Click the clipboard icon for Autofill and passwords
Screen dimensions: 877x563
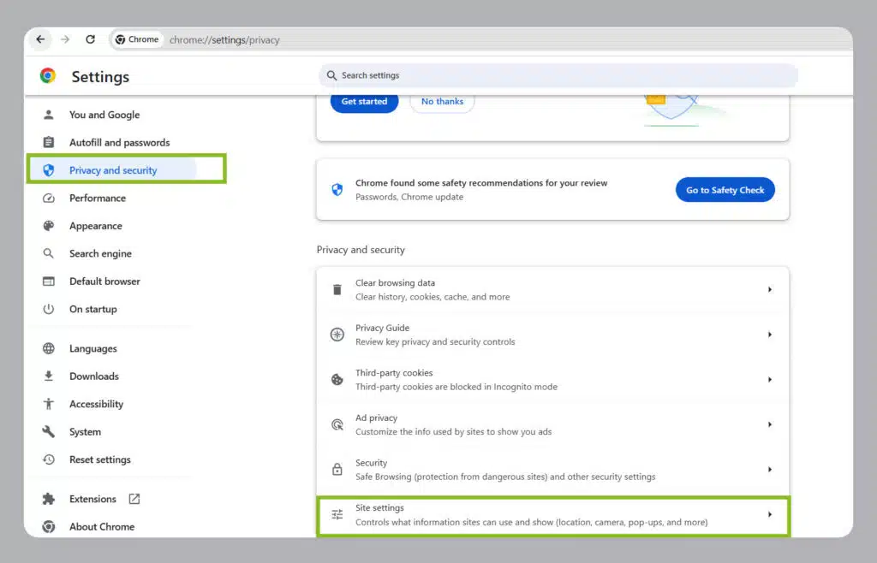[49, 142]
